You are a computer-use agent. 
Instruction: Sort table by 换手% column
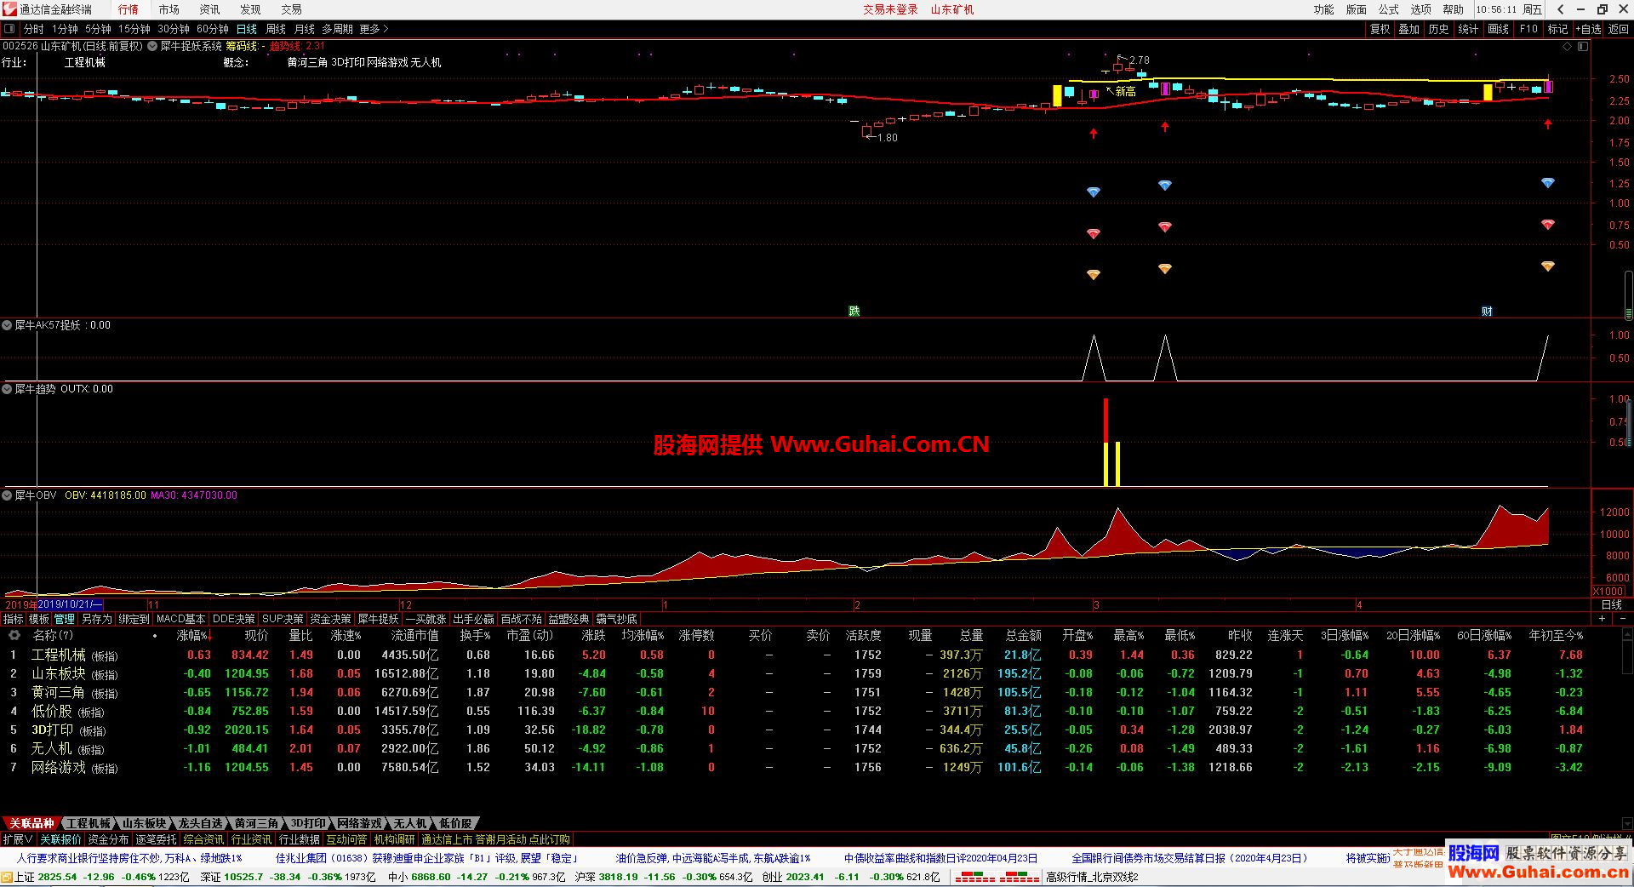pyautogui.click(x=475, y=636)
